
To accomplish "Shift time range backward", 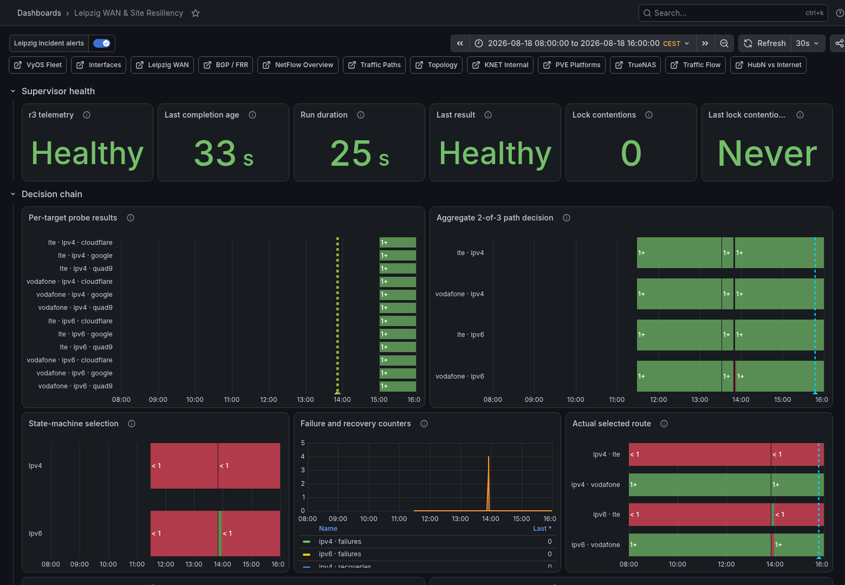I will click(x=460, y=43).
